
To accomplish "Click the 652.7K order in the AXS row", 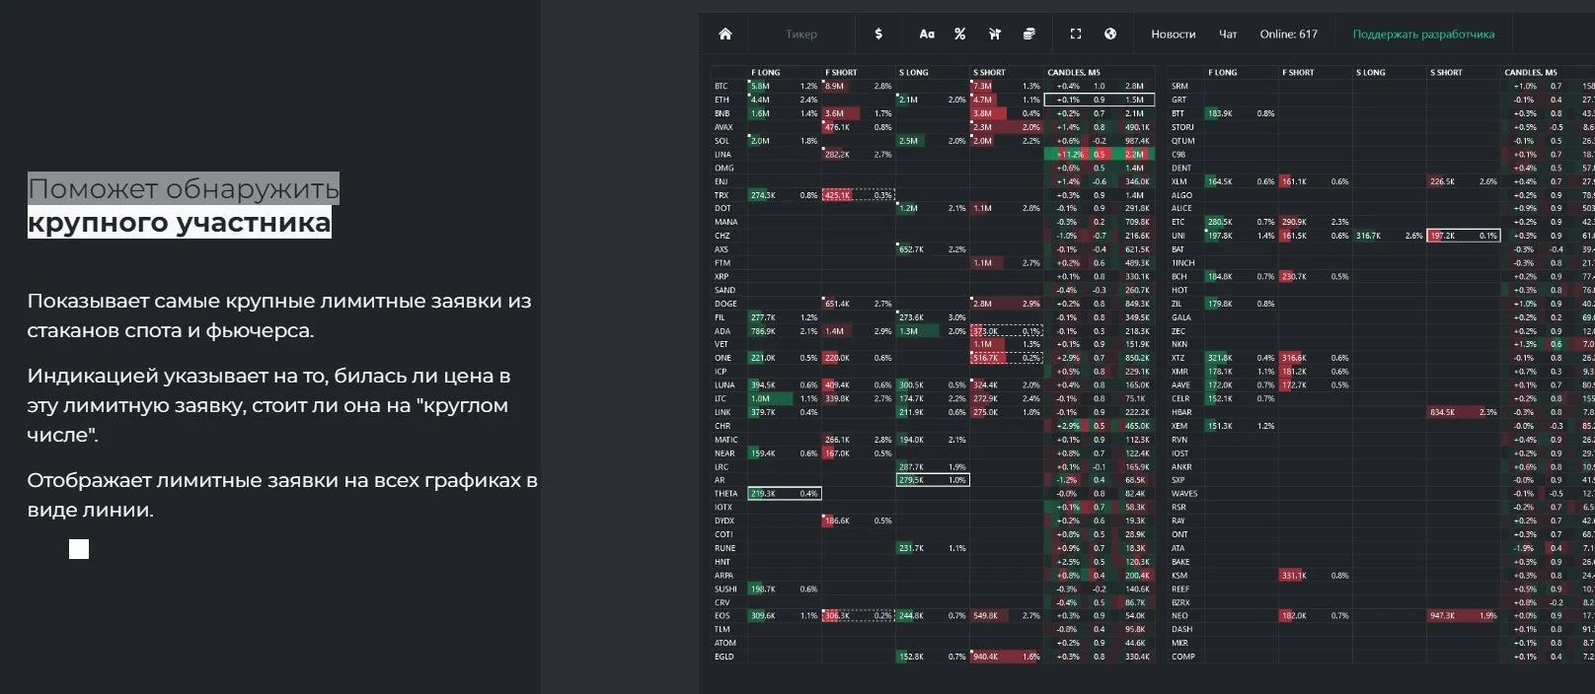I will (933, 249).
